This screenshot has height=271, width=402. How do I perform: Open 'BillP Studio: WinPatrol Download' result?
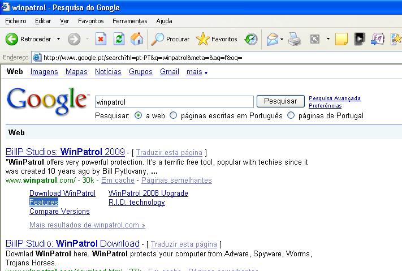[72, 243]
